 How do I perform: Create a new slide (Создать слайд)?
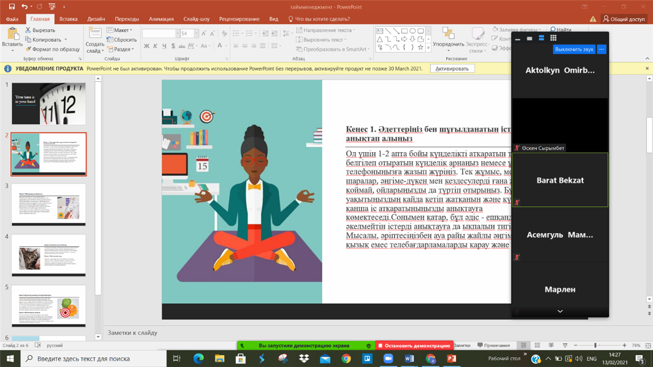pos(95,40)
